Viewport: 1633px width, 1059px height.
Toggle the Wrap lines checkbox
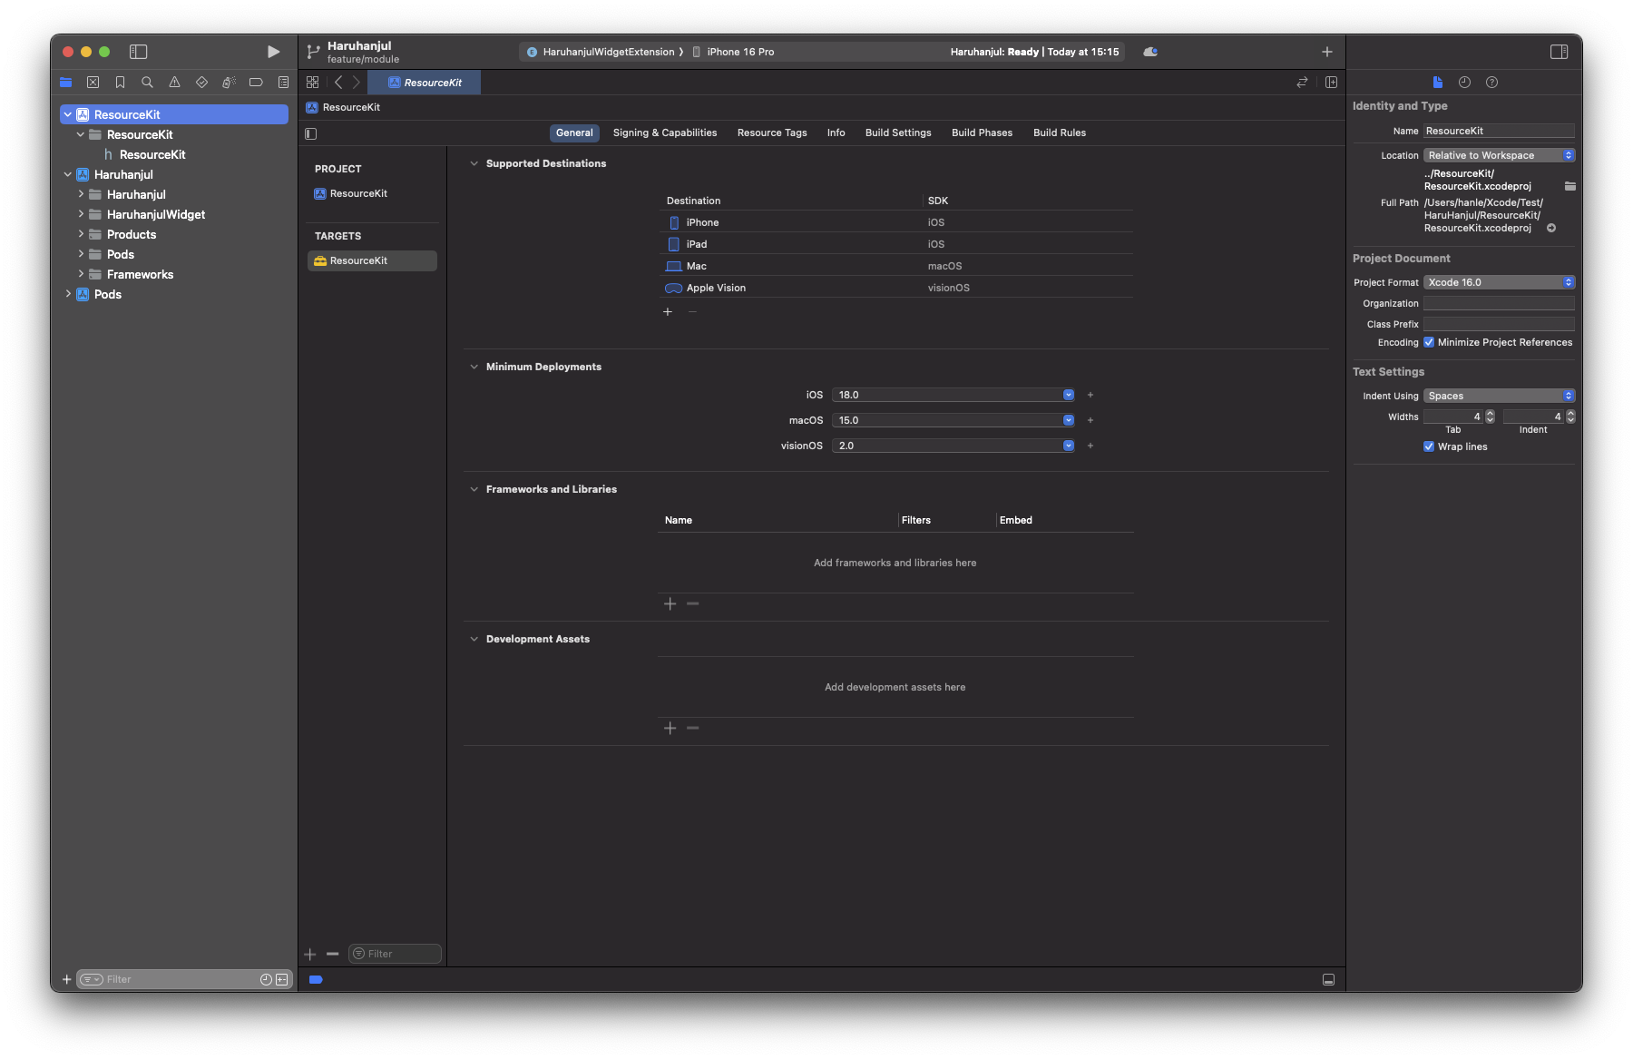(1429, 446)
